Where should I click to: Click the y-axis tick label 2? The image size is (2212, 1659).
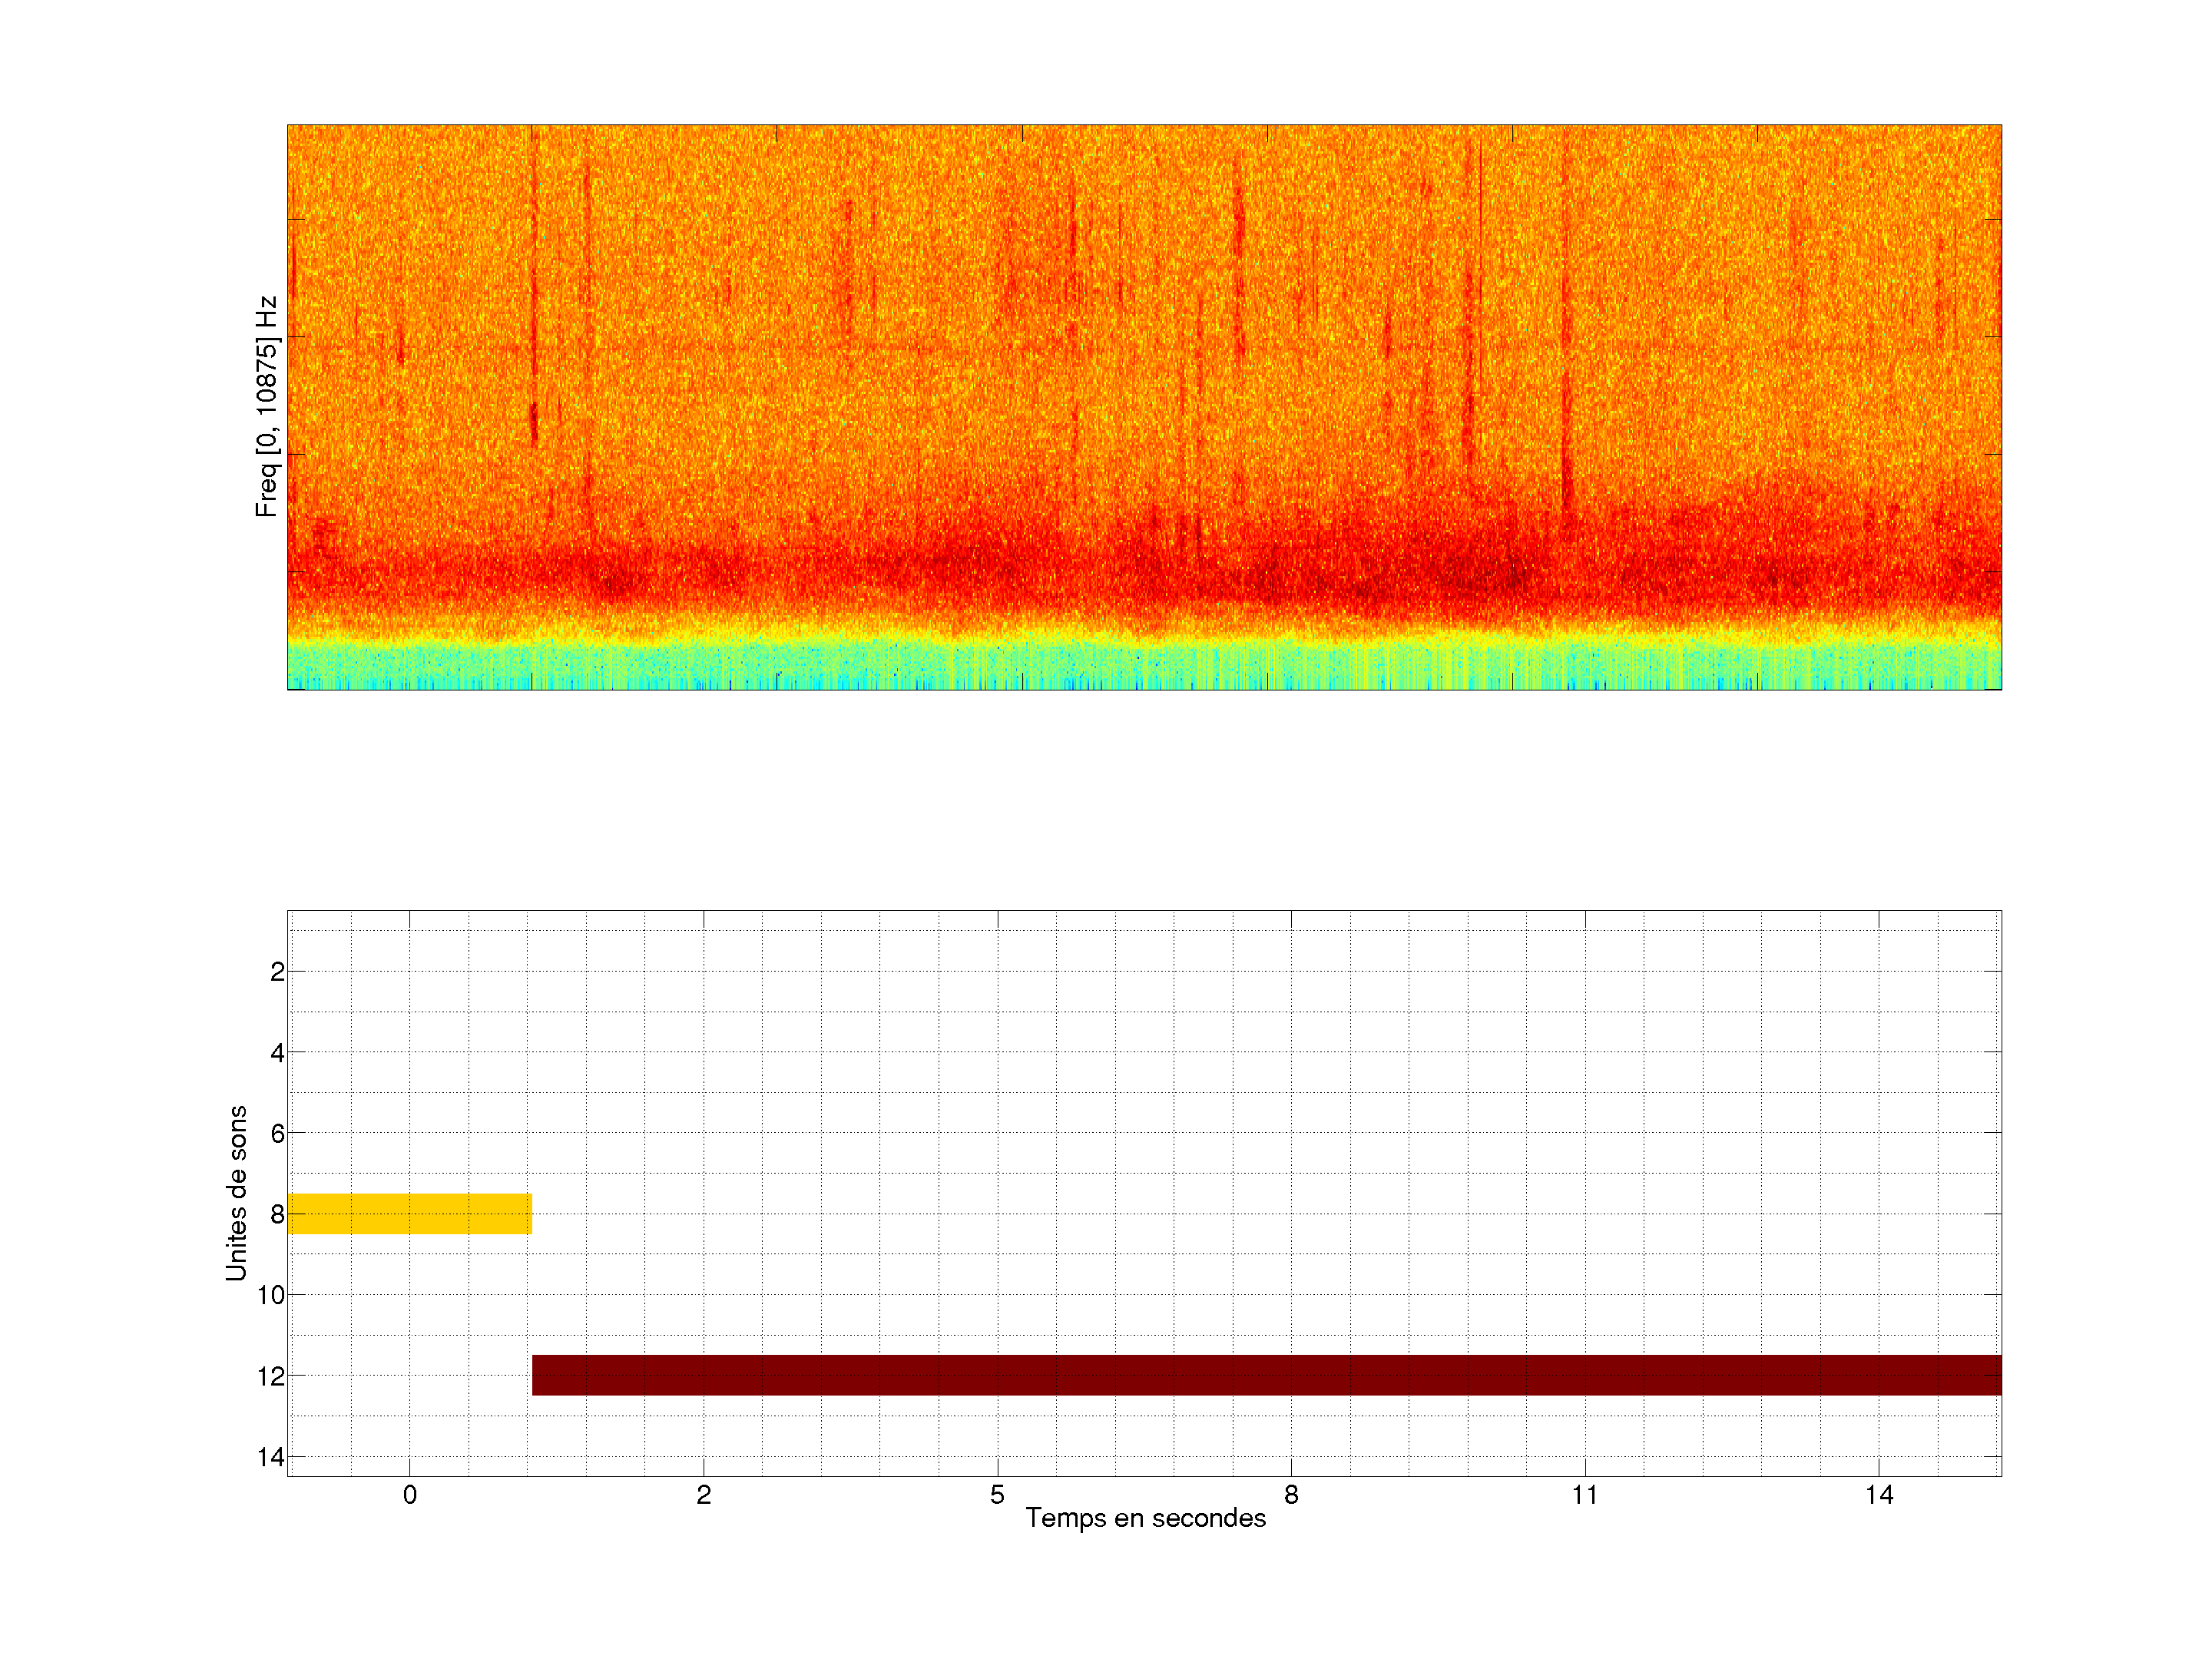point(277,972)
